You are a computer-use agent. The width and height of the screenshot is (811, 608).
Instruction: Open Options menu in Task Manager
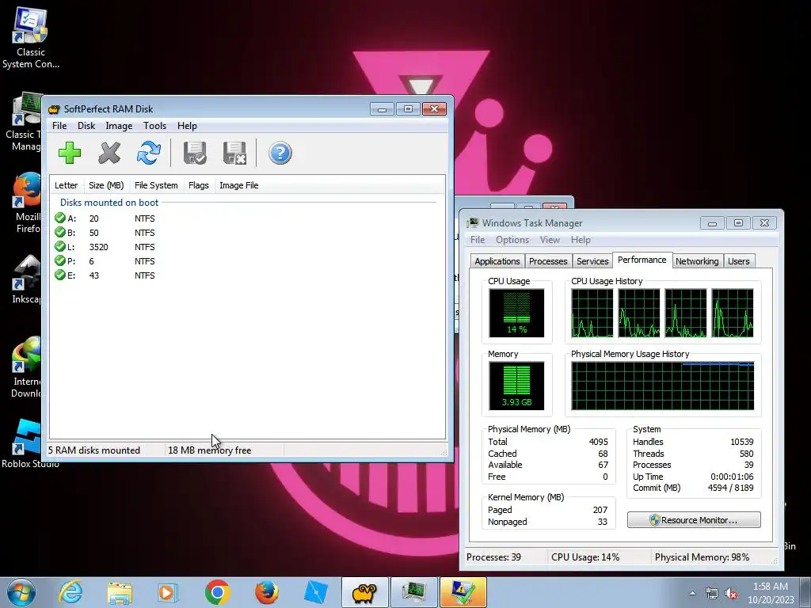(x=512, y=240)
